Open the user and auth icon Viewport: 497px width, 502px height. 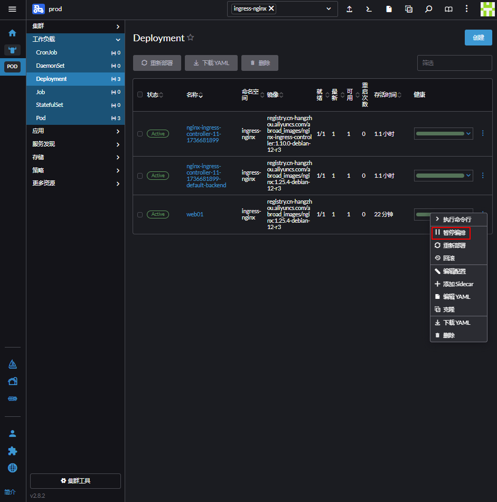pyautogui.click(x=13, y=433)
